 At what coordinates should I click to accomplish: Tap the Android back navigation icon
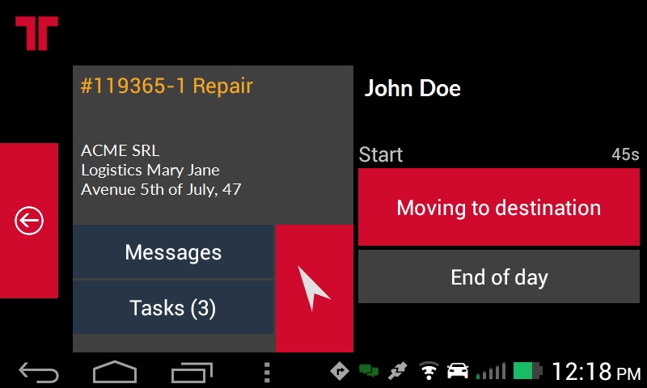[39, 372]
